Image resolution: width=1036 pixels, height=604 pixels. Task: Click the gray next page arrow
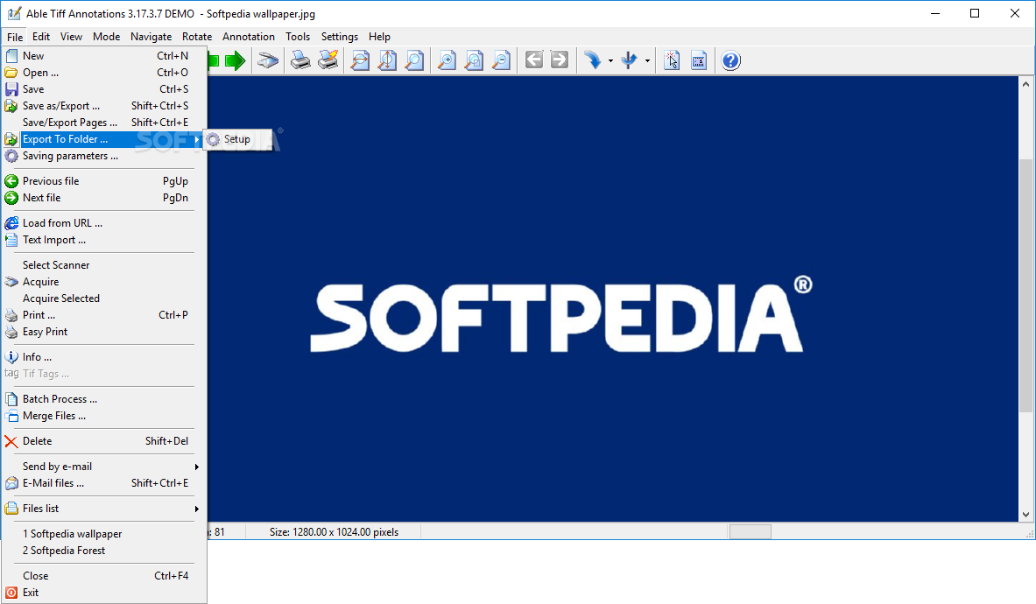coord(559,60)
